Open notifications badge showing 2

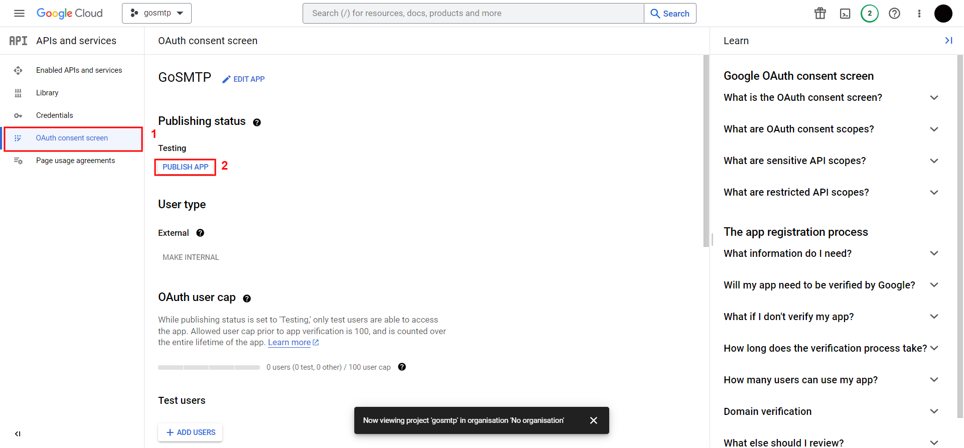(870, 14)
